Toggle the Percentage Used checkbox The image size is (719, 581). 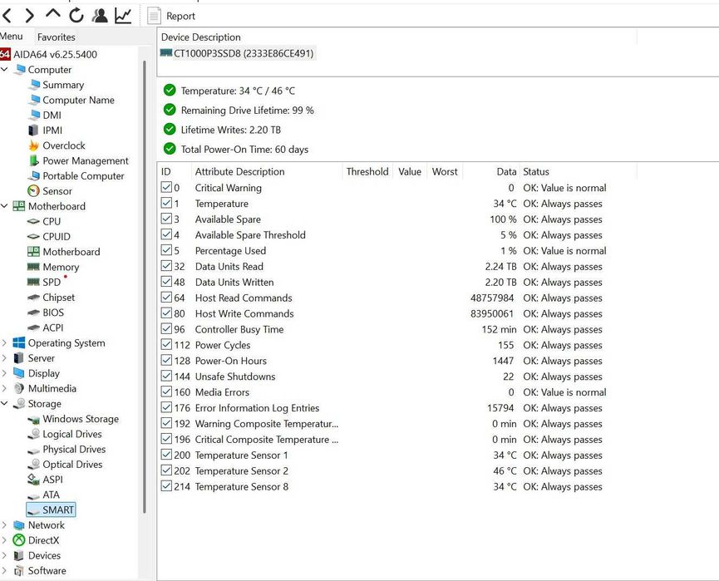pos(166,250)
